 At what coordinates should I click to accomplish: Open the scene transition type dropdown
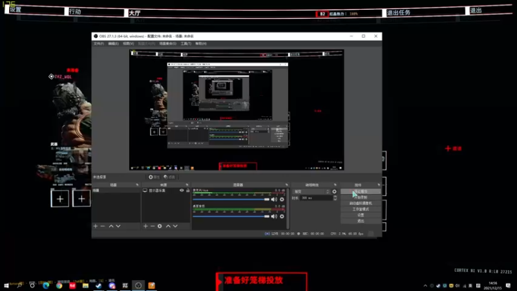tap(311, 191)
